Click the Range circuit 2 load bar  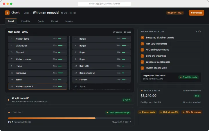pyautogui.click(x=126, y=39)
